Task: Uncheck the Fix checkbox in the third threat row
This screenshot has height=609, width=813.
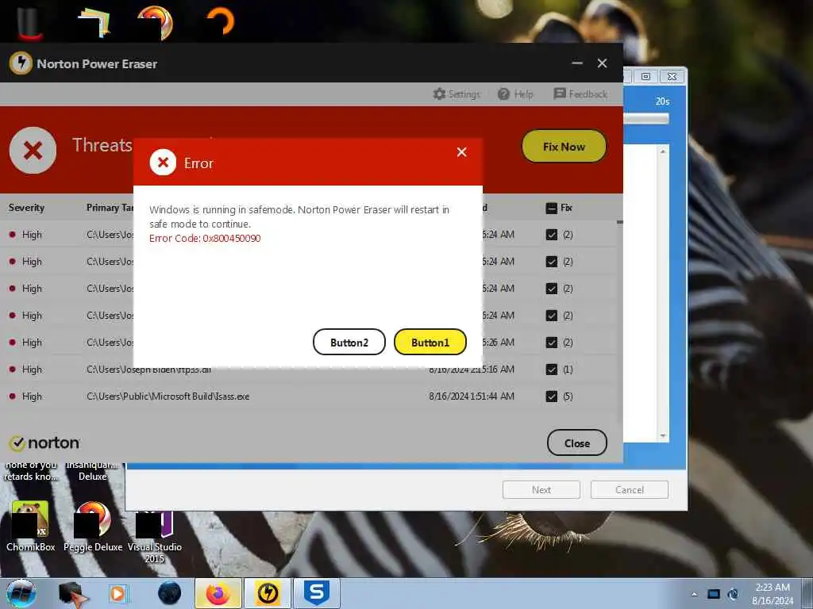Action: pos(551,289)
